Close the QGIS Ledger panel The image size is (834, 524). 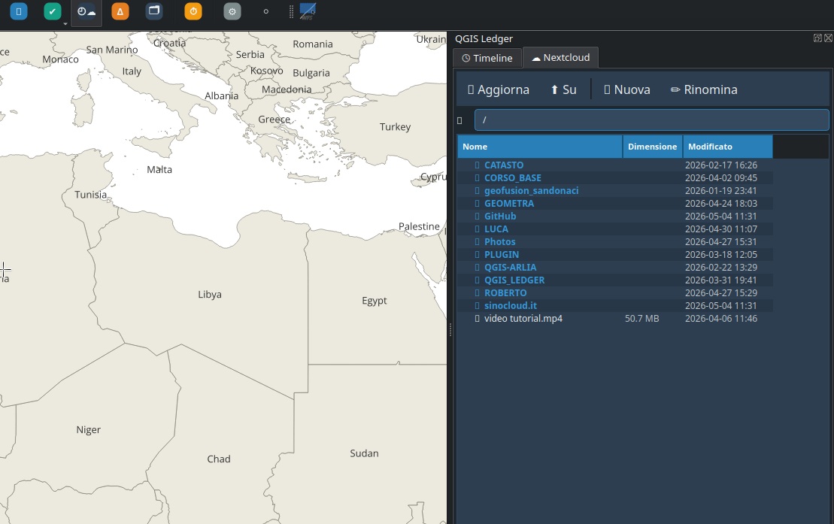(x=828, y=38)
